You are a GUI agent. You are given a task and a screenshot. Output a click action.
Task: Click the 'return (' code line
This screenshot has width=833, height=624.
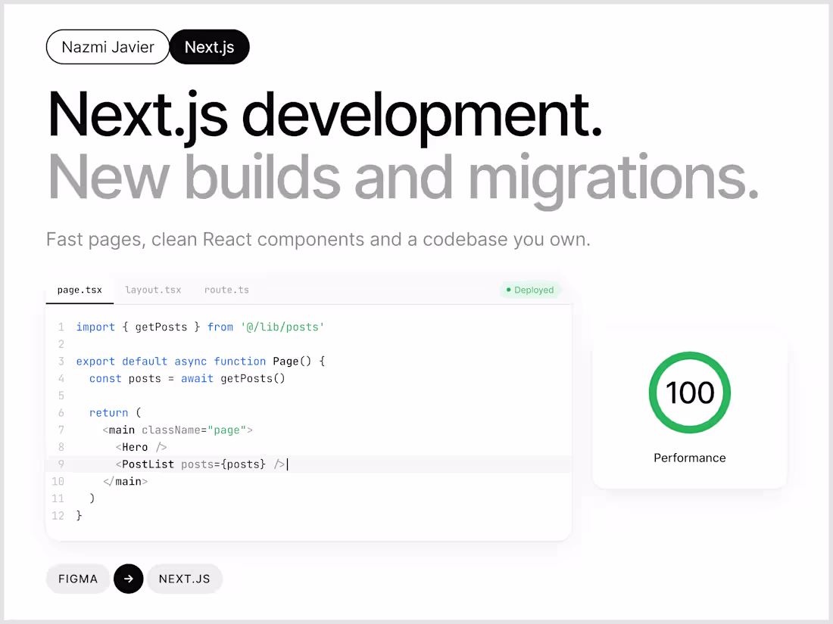point(115,413)
